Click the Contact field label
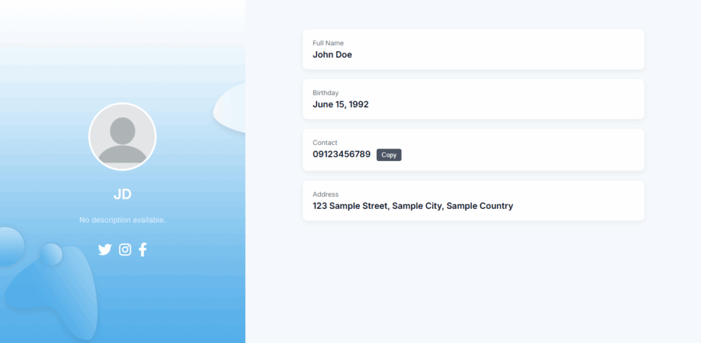Image resolution: width=701 pixels, height=343 pixels. [325, 143]
